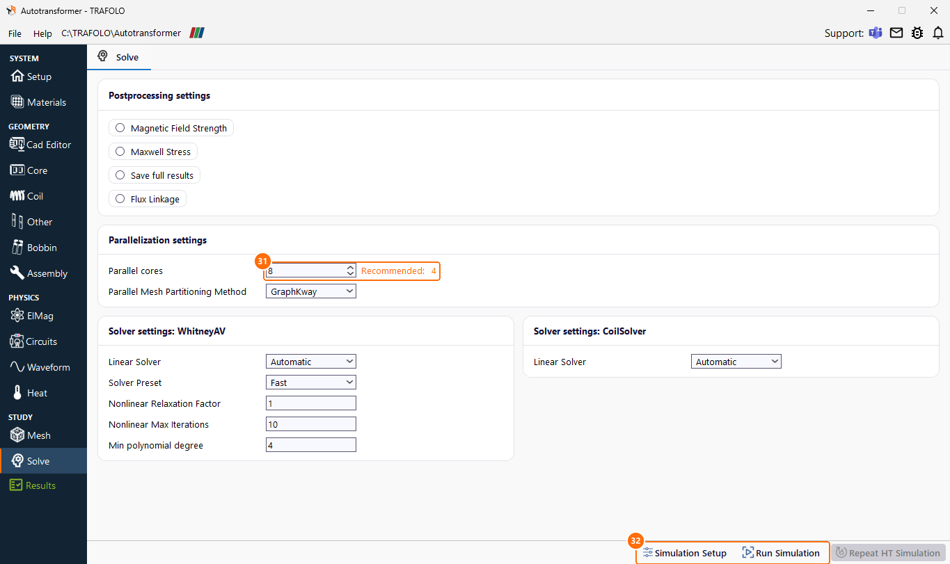Open Parallel Mesh Partitioning Method dropdown
This screenshot has width=950, height=564.
[311, 292]
